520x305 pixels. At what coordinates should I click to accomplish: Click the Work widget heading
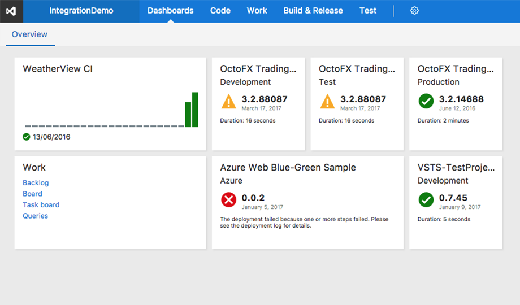coord(34,167)
